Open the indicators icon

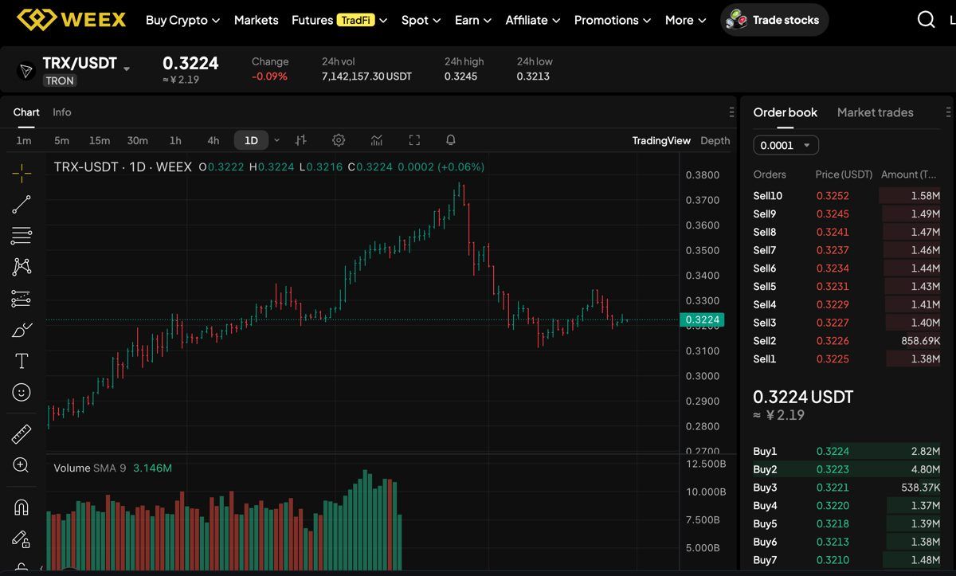pos(377,140)
